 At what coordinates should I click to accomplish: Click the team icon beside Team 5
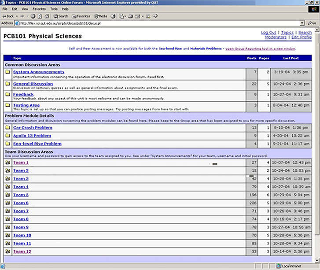(7, 195)
